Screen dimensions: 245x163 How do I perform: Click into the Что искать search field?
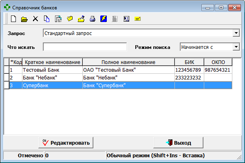pyautogui.click(x=85, y=47)
